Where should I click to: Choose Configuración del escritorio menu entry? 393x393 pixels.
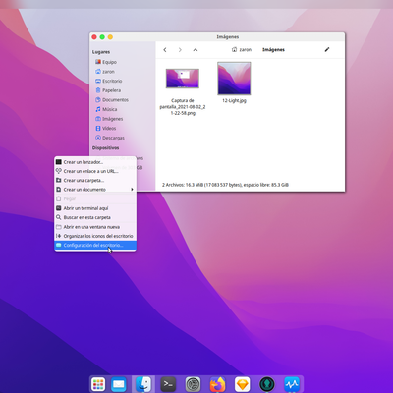coord(95,246)
